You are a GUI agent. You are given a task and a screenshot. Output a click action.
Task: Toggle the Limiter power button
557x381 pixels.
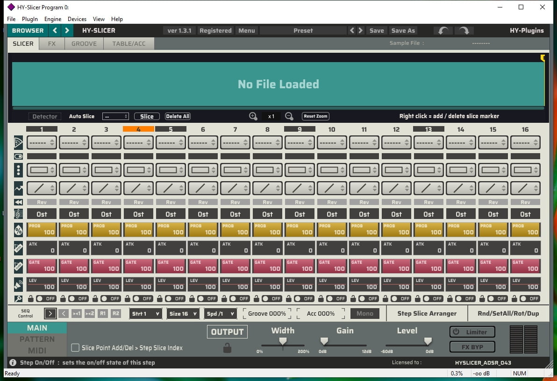[x=472, y=332]
